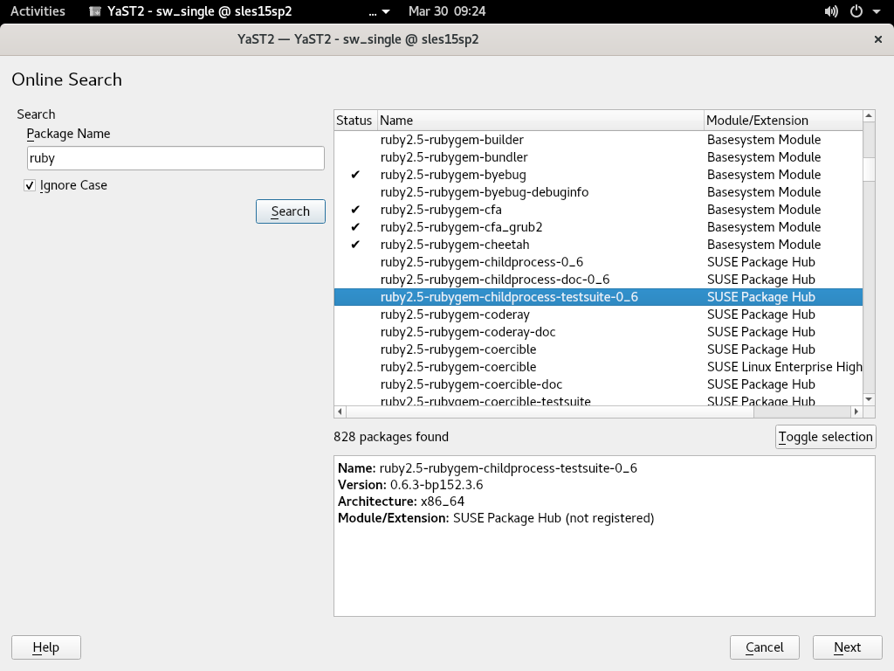The height and width of the screenshot is (671, 894).
Task: Open the YaST2 application menu dropdown arrow
Action: click(386, 11)
